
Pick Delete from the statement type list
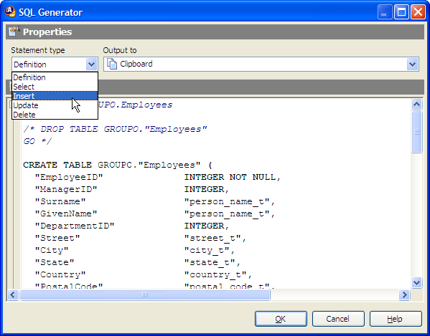point(55,115)
